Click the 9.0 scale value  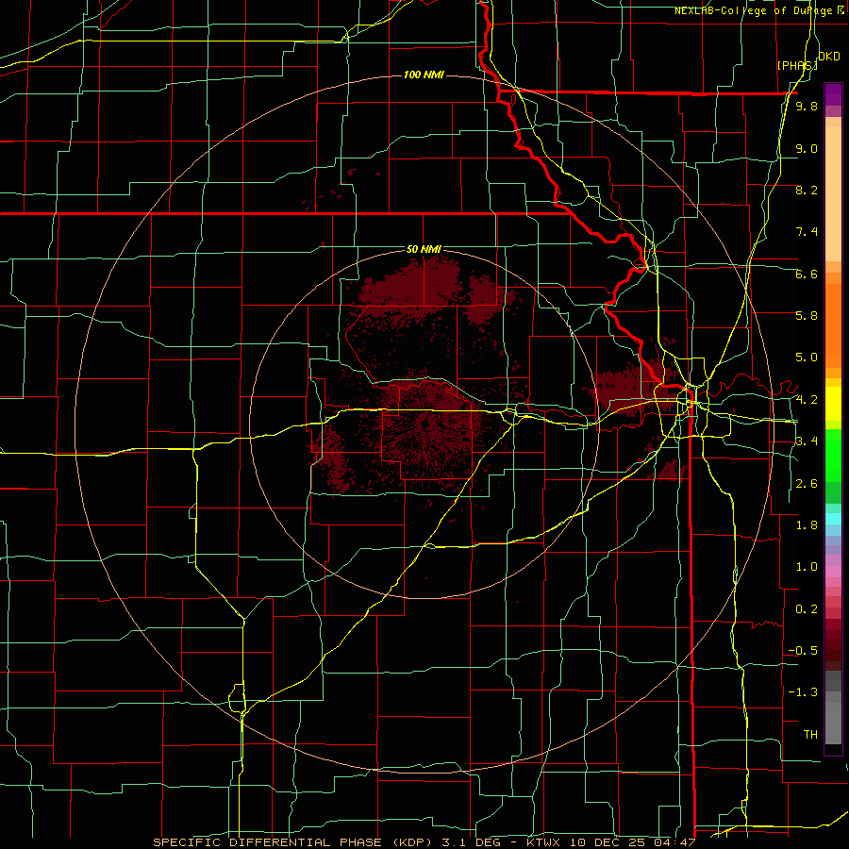coord(807,148)
